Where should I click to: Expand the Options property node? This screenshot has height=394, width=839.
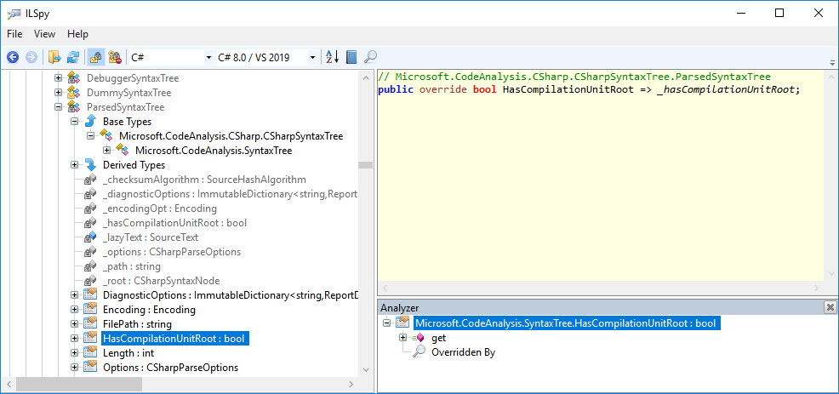74,368
